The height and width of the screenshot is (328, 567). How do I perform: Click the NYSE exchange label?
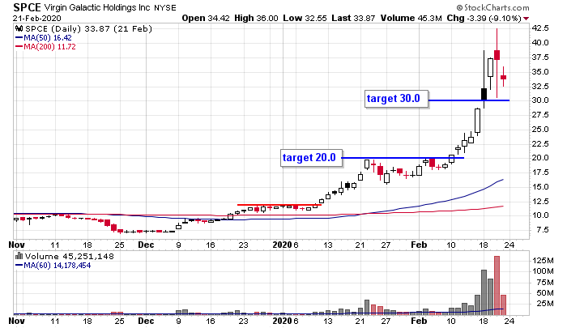click(165, 7)
